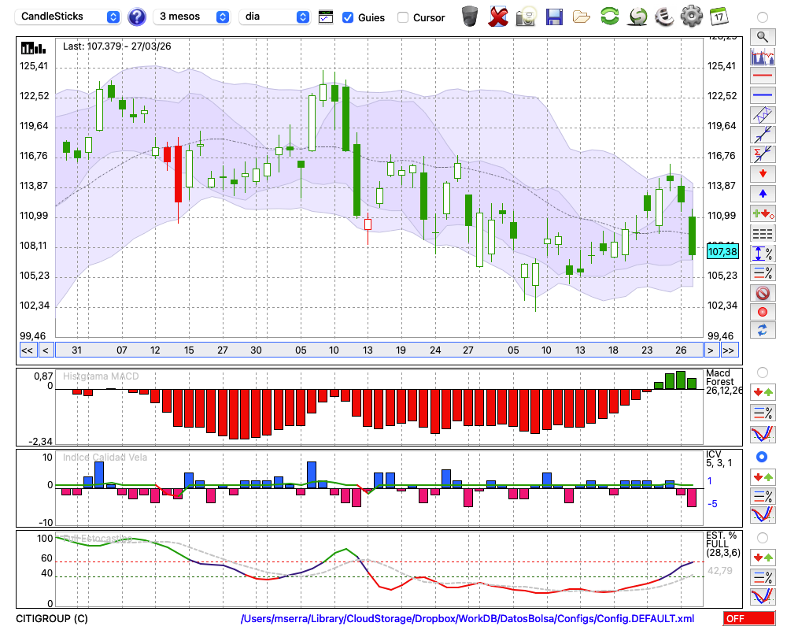787x630 pixels.
Task: Open the dia interval dropdown
Action: click(275, 17)
